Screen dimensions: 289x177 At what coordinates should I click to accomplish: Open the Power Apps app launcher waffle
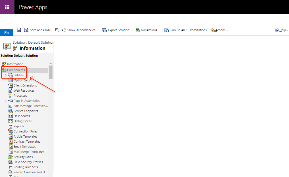click(7, 7)
